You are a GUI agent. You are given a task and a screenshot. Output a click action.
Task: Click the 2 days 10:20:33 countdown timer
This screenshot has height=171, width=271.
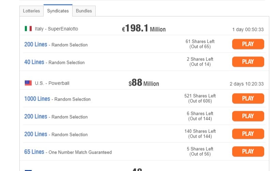[x=246, y=84]
